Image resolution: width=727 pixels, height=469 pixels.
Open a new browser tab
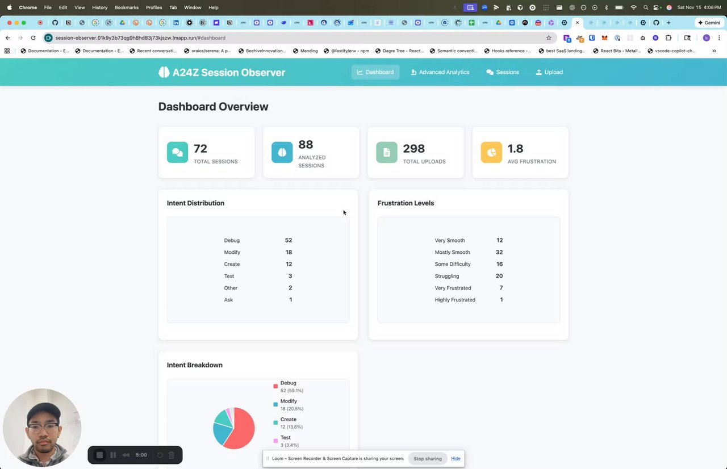(x=668, y=23)
